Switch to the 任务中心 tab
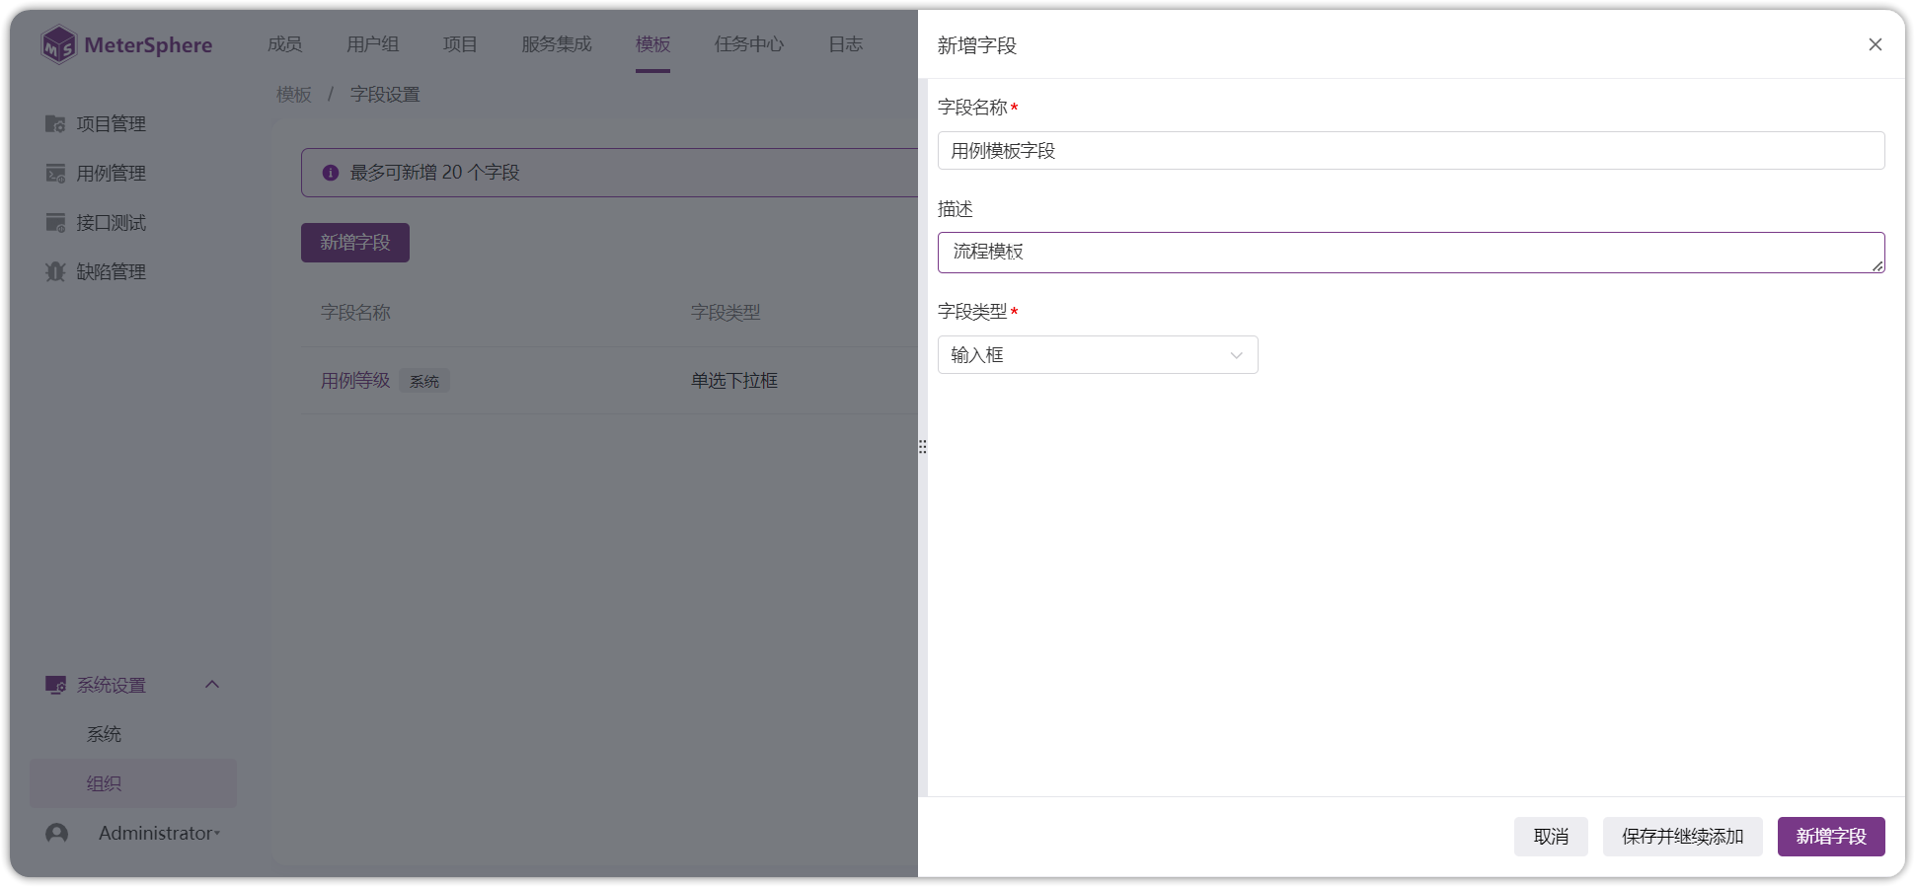The width and height of the screenshot is (1915, 887). (x=749, y=44)
